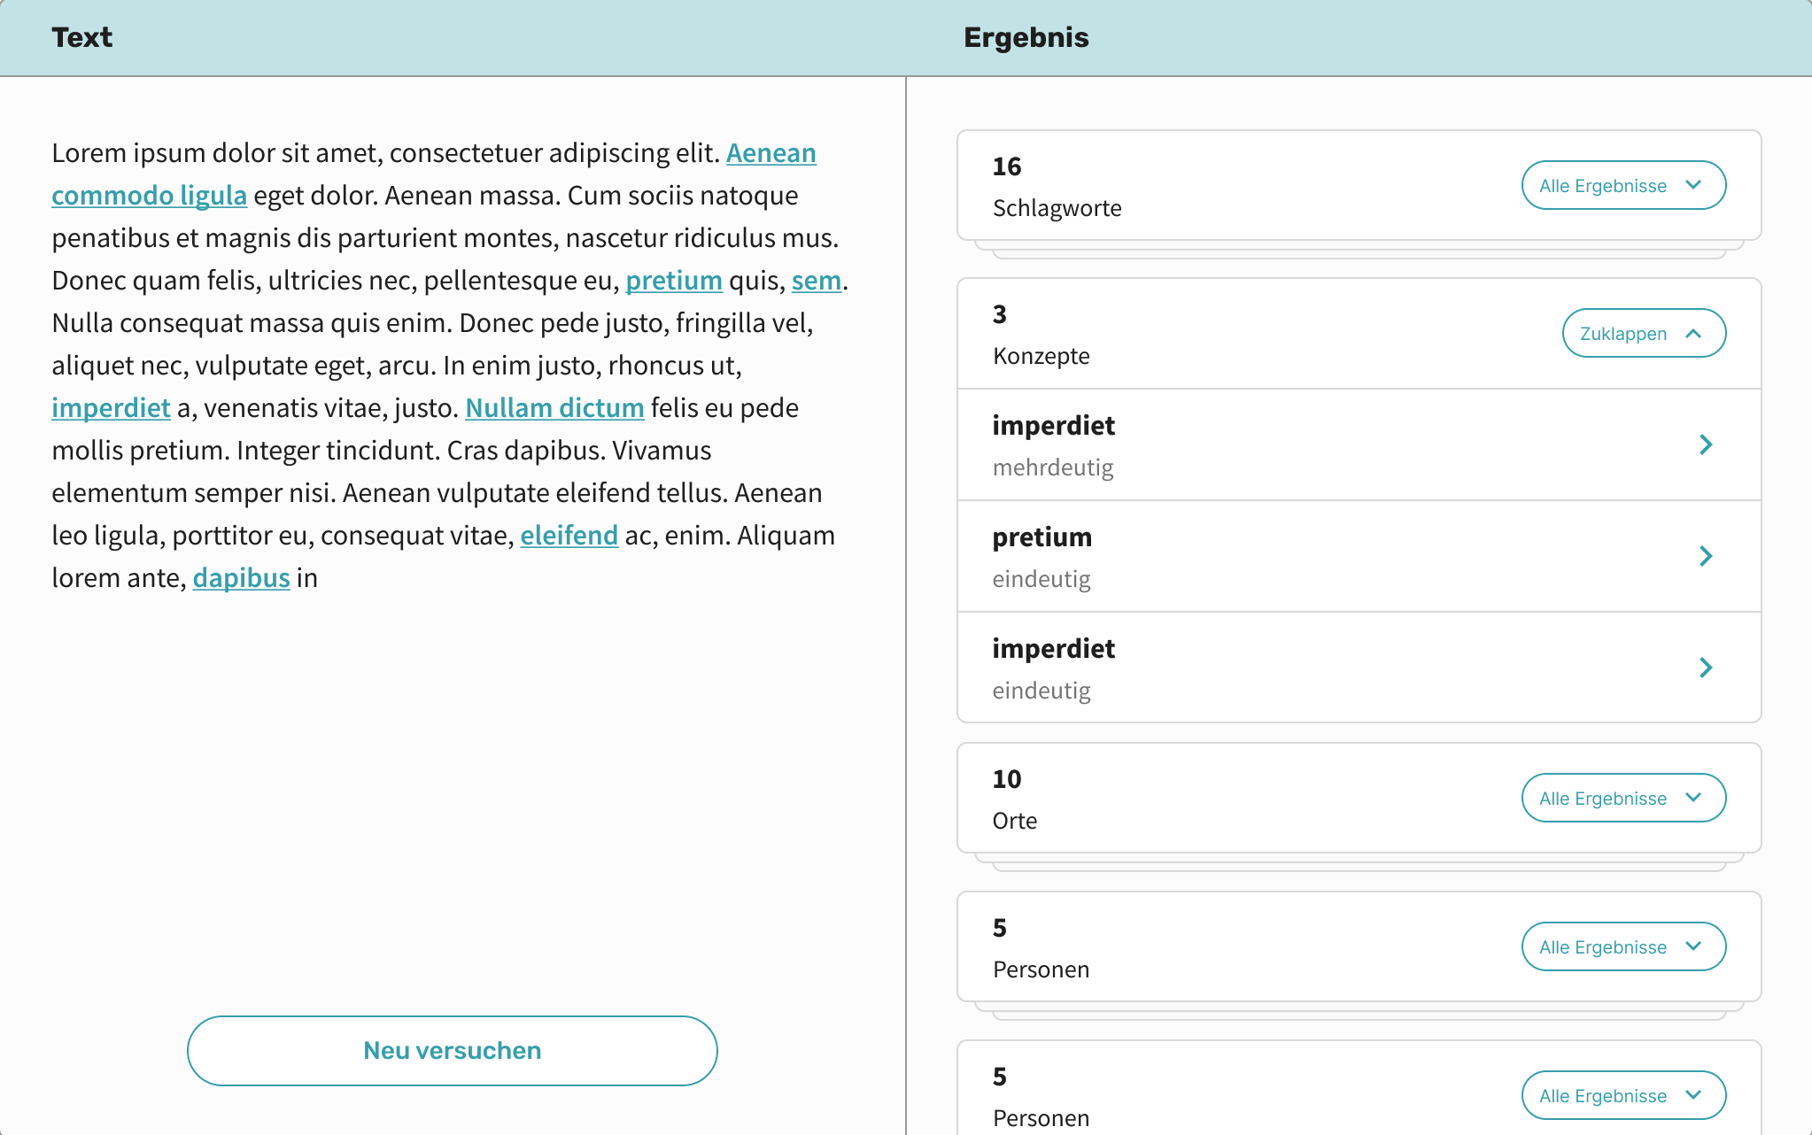This screenshot has height=1135, width=1812.
Task: Open the 'imperdiet' mehrdeutig result row
Action: coord(1328,444)
